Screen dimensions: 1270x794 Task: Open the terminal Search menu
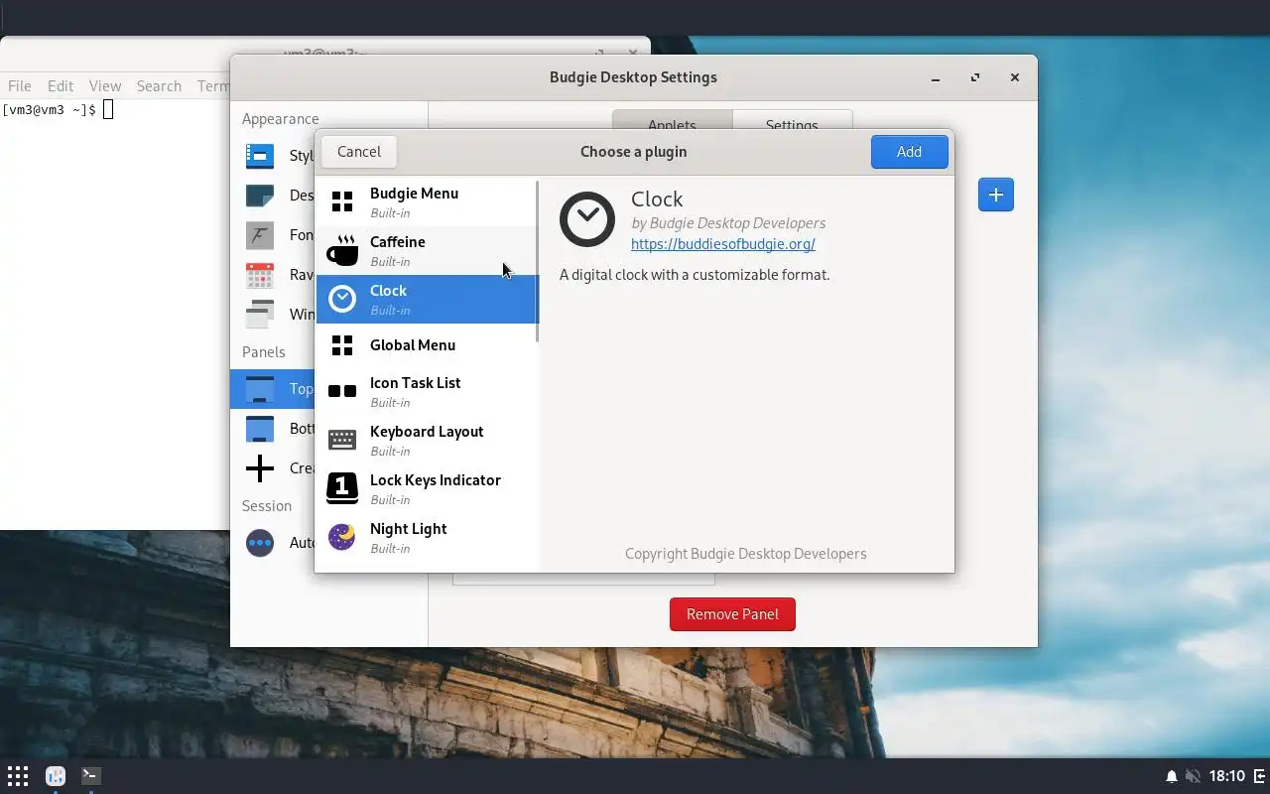pos(159,86)
